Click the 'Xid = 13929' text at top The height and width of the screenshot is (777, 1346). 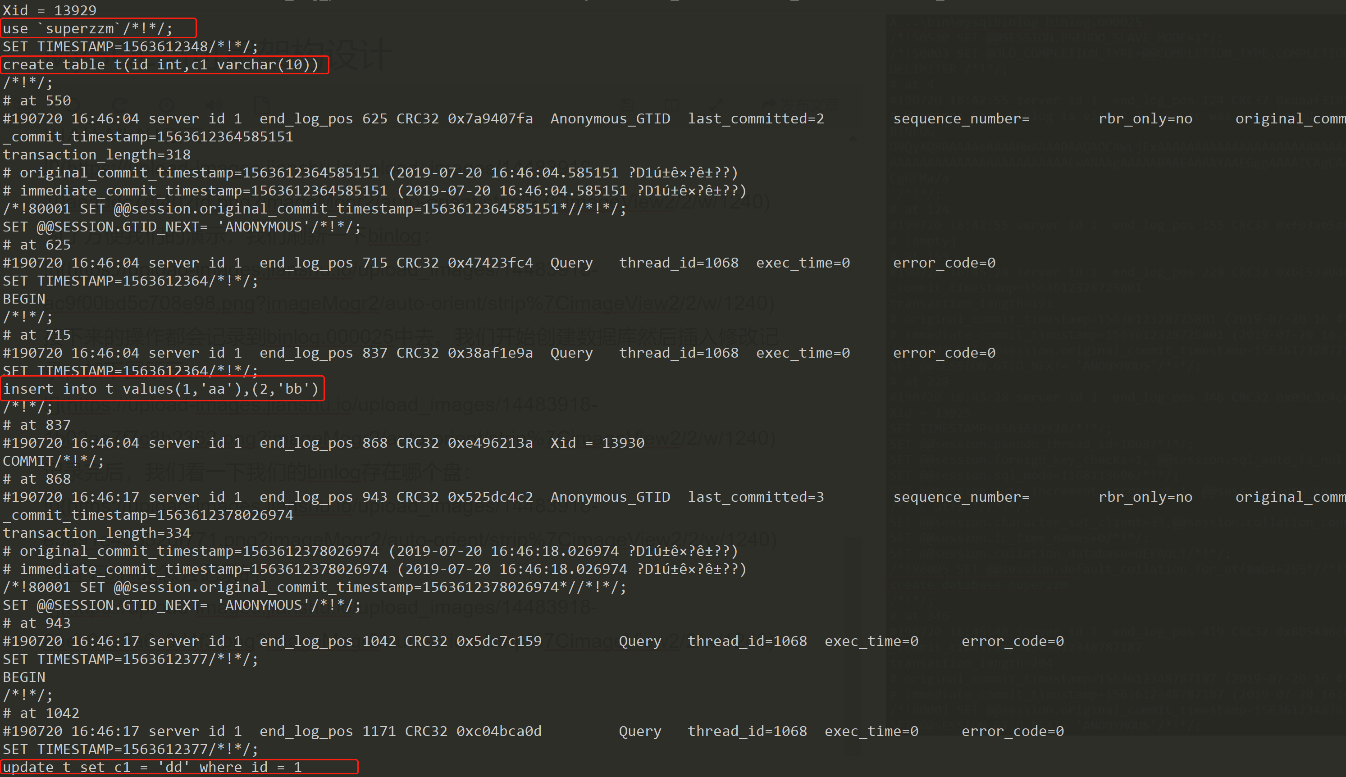tap(50, 10)
